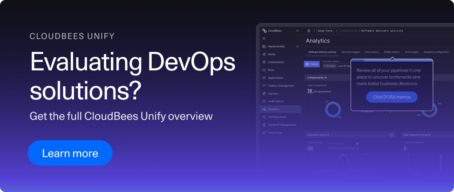
Task: Open the Acme-Corp dropdown arrow
Action: (x=336, y=31)
